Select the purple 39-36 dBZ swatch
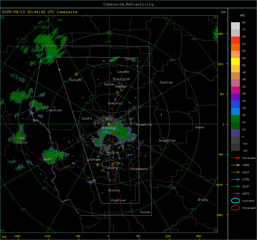Viewport: 257px width, 240px height. (x=235, y=97)
